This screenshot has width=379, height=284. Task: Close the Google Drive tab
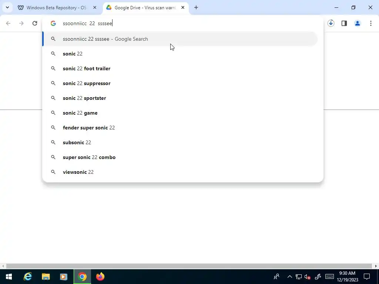[183, 7]
